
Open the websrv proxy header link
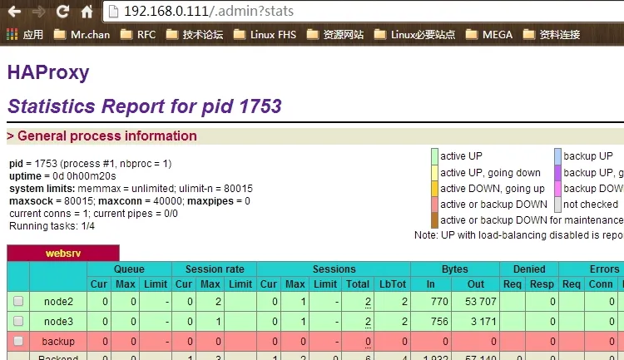coord(63,253)
